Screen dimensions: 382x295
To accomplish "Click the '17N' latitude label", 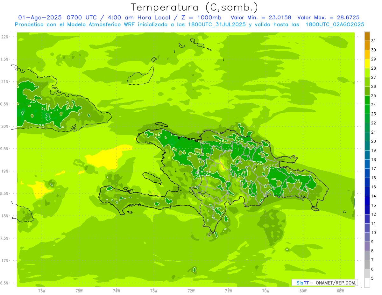I will coord(5,261).
